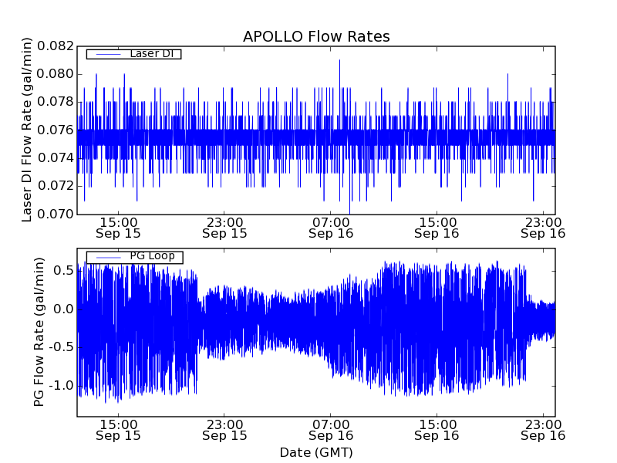Click top plot's 15:00 Sep 15 time label
617x463 pixels.
coord(118,227)
